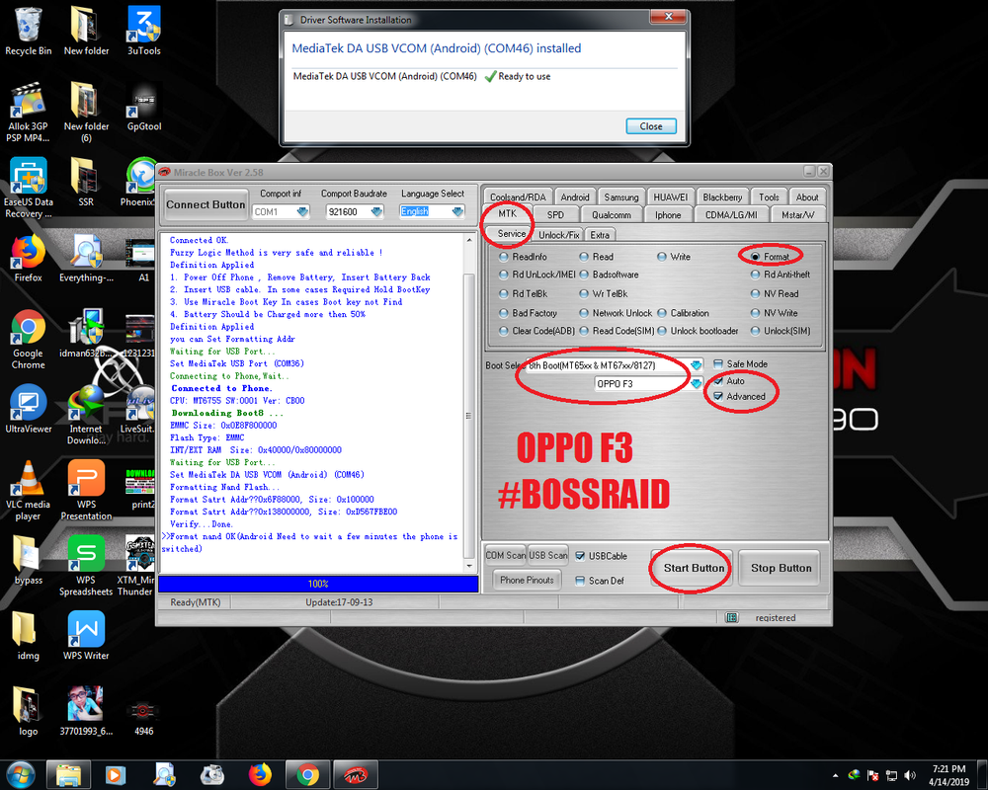Launch VLC media player shortcut

click(28, 490)
